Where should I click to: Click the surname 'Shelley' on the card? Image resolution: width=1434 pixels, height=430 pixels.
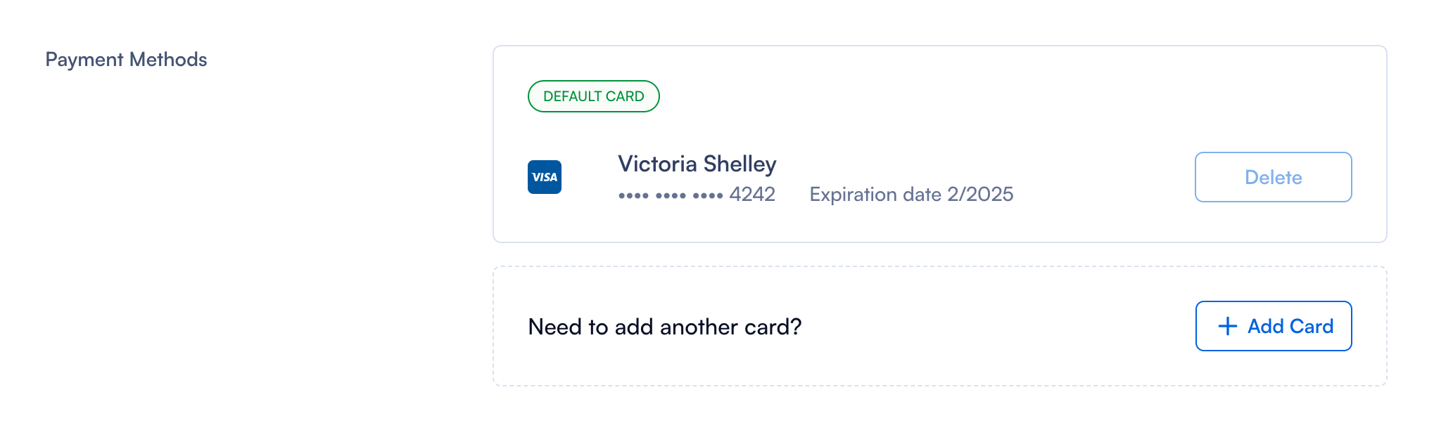click(x=740, y=164)
